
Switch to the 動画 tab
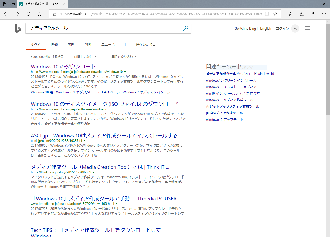point(71,44)
